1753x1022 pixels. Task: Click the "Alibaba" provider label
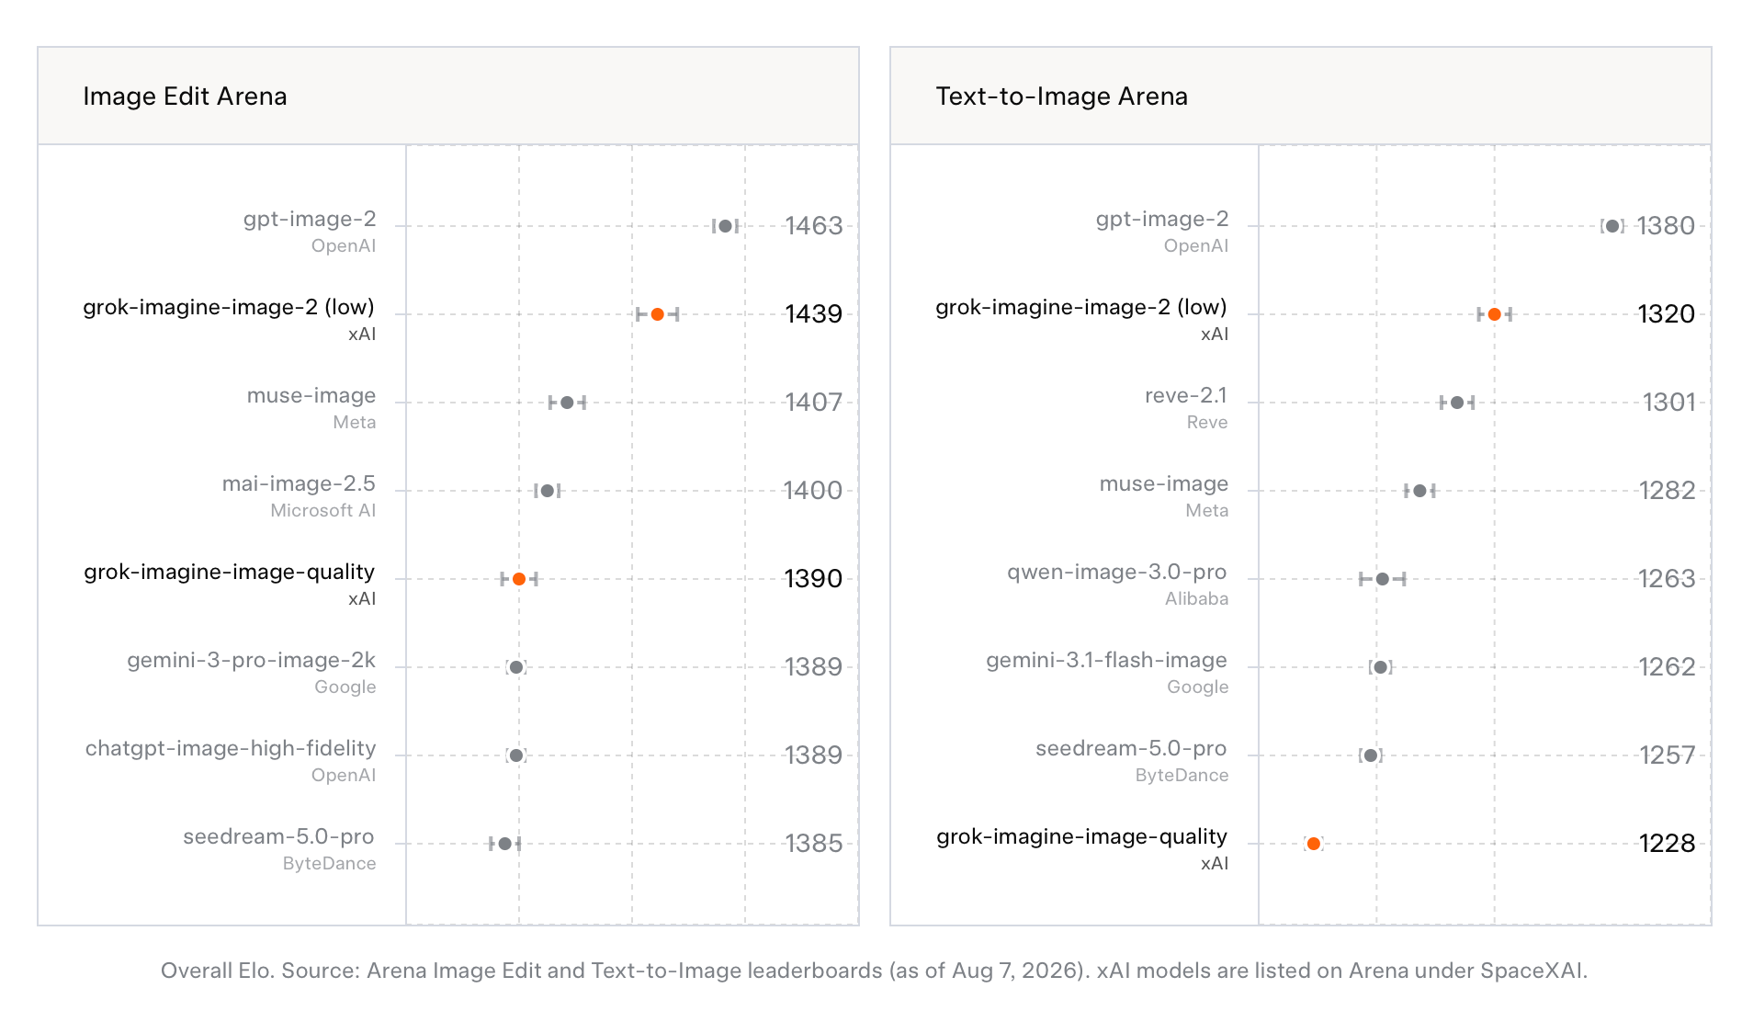point(1197,598)
